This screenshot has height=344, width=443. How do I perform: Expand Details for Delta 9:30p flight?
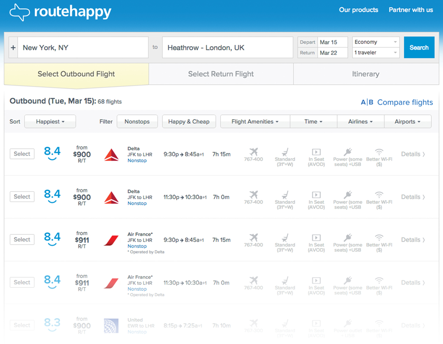coord(413,154)
